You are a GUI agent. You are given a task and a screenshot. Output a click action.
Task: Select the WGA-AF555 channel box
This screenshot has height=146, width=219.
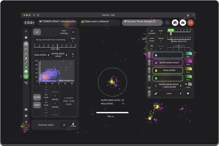168,70
